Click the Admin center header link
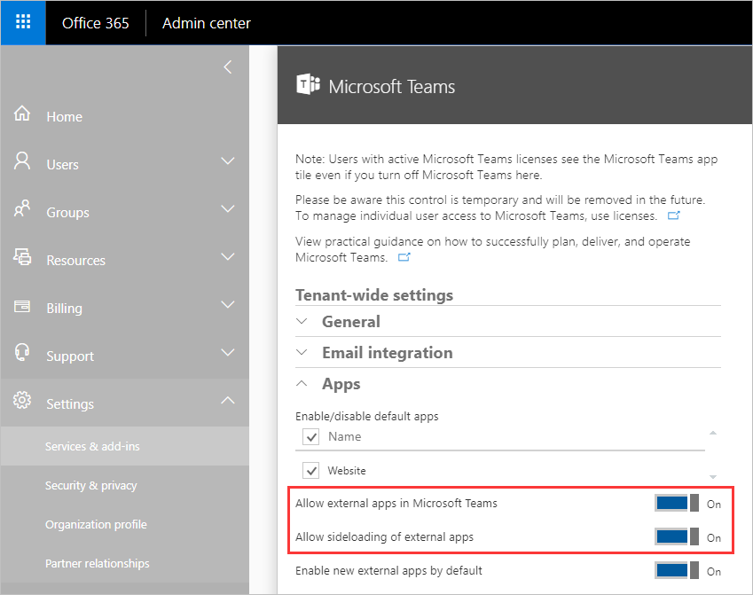This screenshot has width=753, height=595. 207,23
